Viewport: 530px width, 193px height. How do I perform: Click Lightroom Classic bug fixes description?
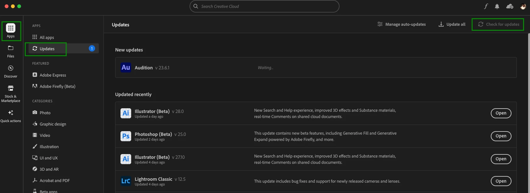tap(327, 181)
